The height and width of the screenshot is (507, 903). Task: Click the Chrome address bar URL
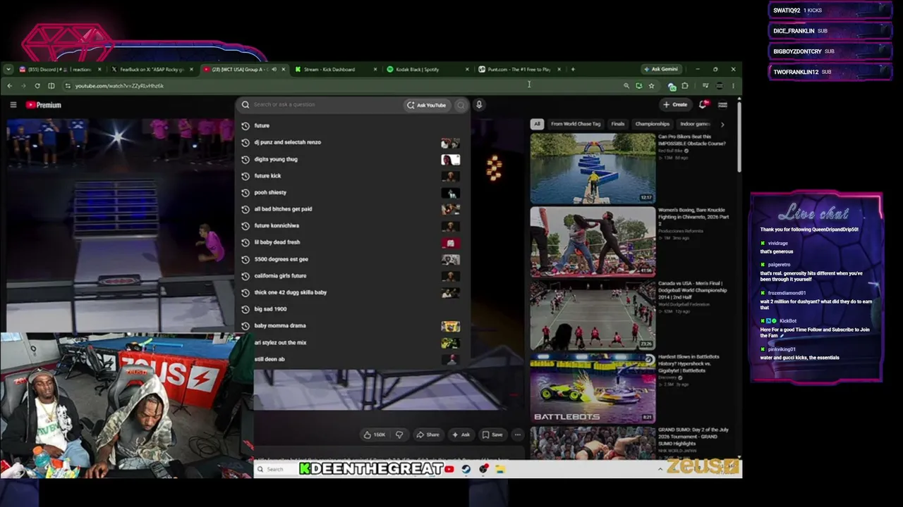tap(120, 86)
